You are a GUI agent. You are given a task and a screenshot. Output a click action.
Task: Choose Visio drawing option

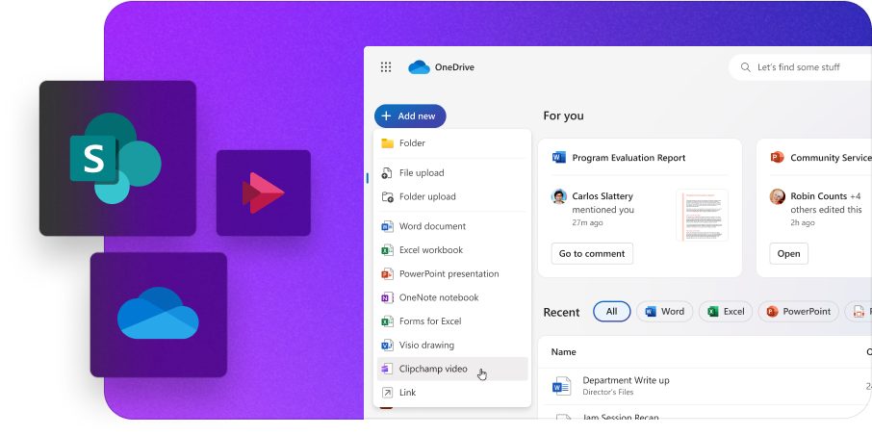[452, 346]
